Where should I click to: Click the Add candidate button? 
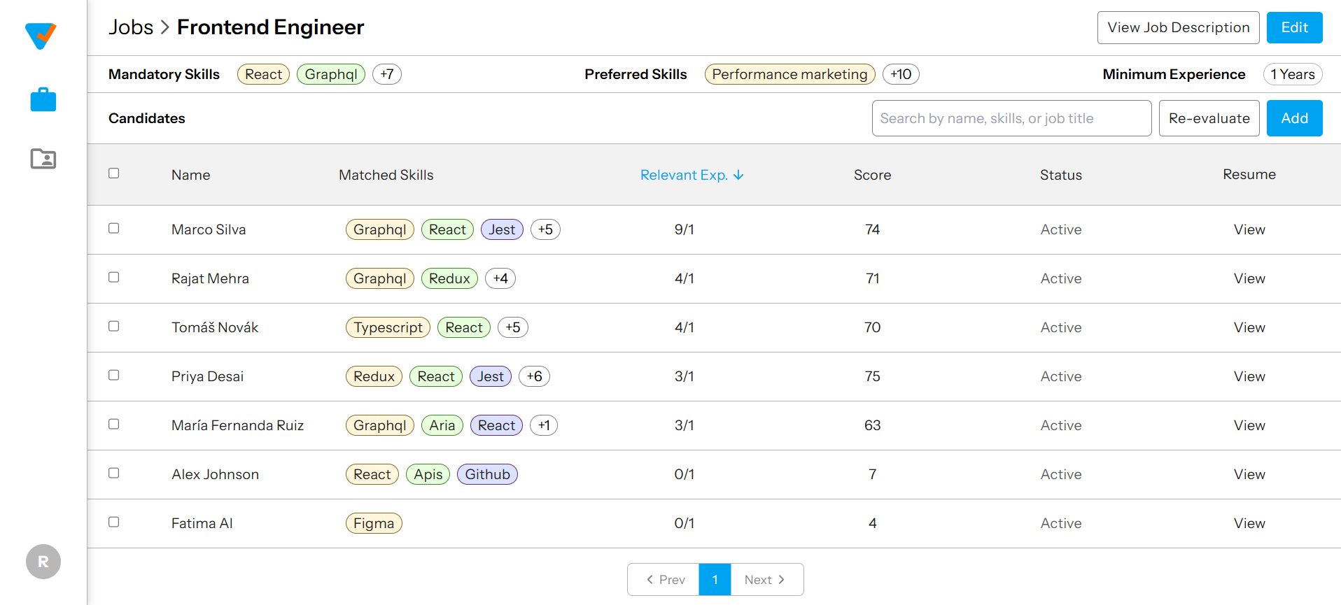(1295, 118)
